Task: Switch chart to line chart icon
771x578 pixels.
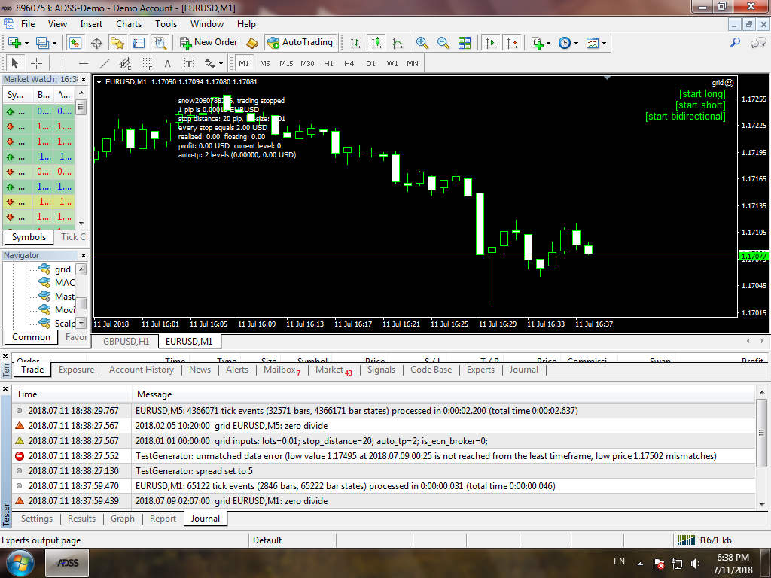Action: pos(398,43)
